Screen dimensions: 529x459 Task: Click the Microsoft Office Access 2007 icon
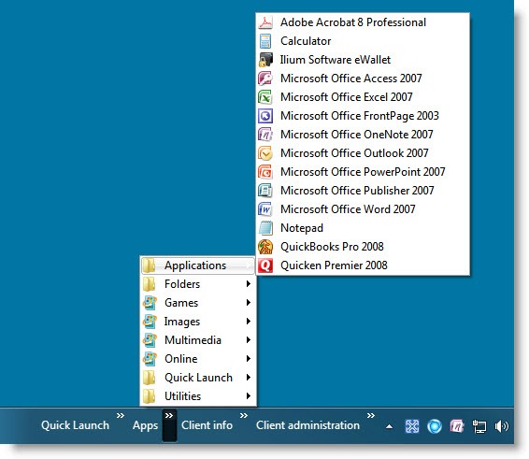pyautogui.click(x=265, y=79)
